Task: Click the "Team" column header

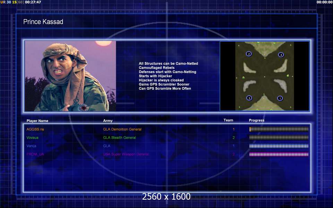Action: pyautogui.click(x=228, y=120)
